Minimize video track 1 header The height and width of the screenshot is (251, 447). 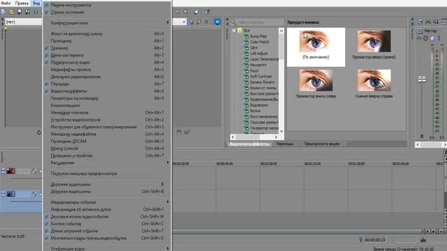pyautogui.click(x=3, y=171)
